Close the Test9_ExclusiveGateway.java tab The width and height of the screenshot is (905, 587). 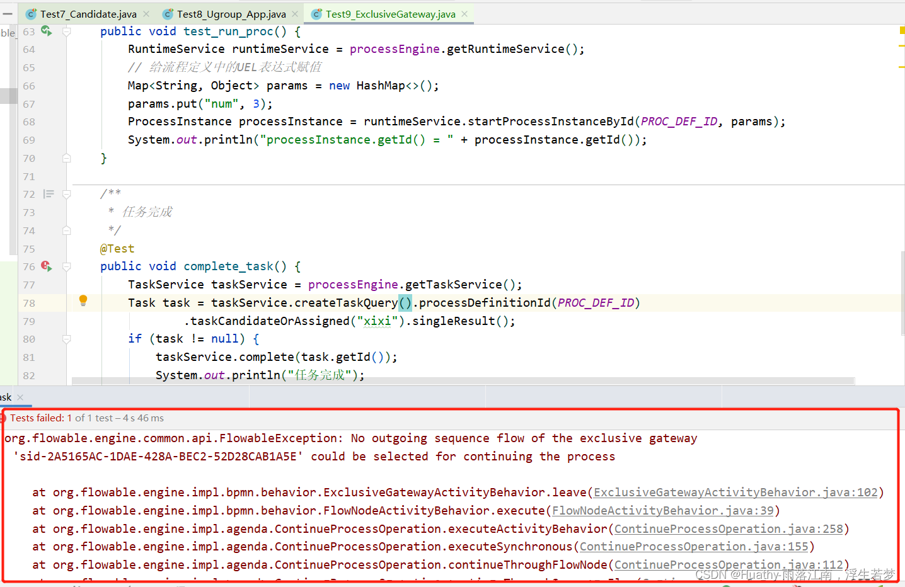(464, 14)
